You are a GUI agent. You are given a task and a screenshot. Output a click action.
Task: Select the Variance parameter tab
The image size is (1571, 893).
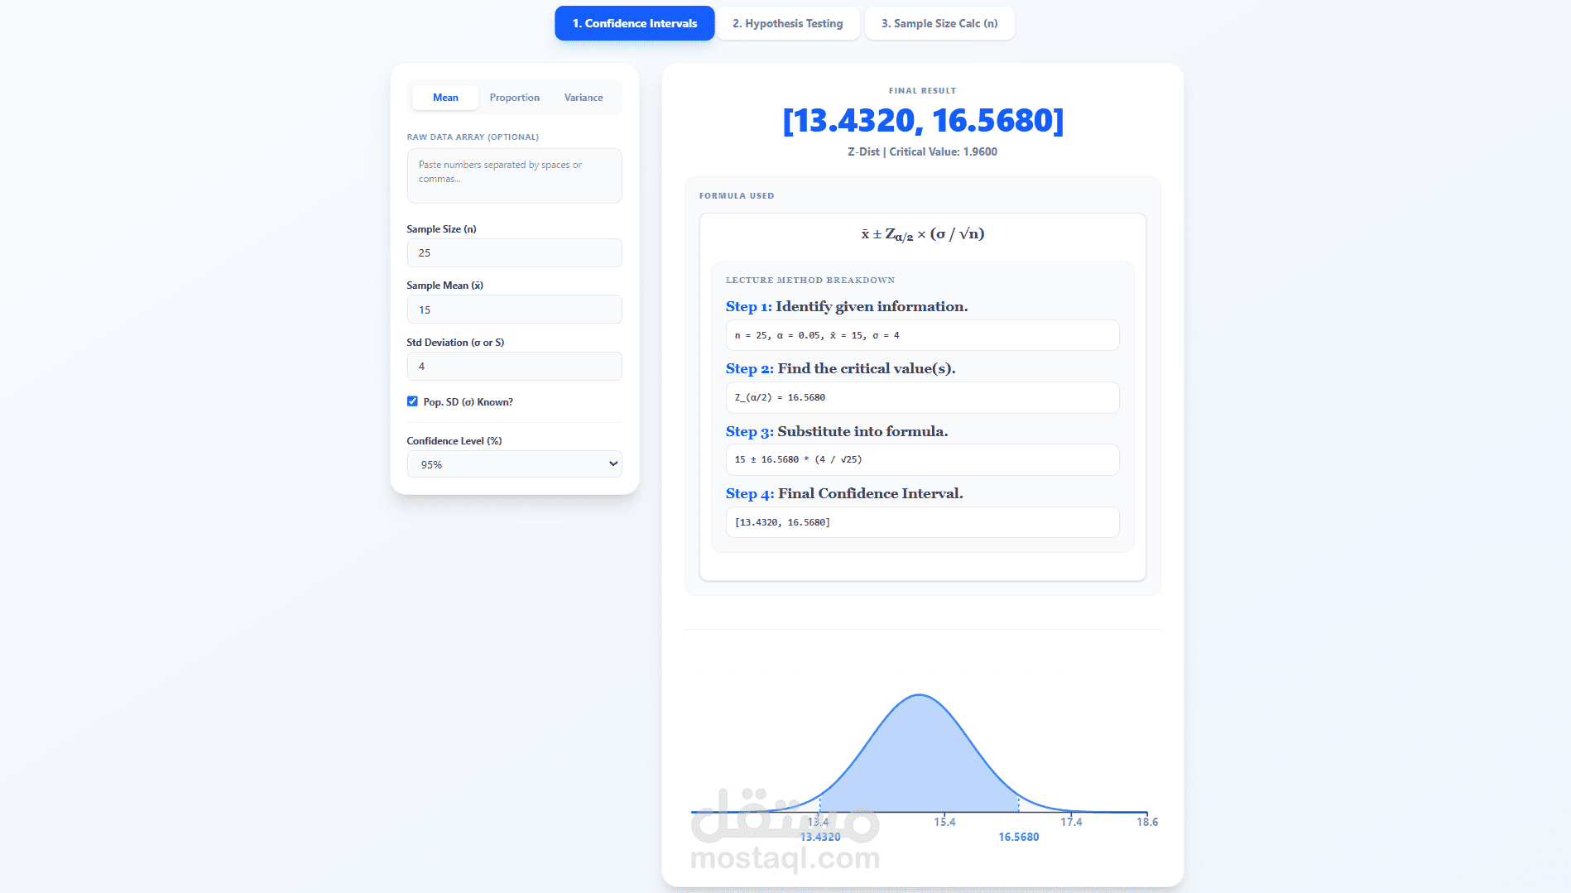point(584,98)
